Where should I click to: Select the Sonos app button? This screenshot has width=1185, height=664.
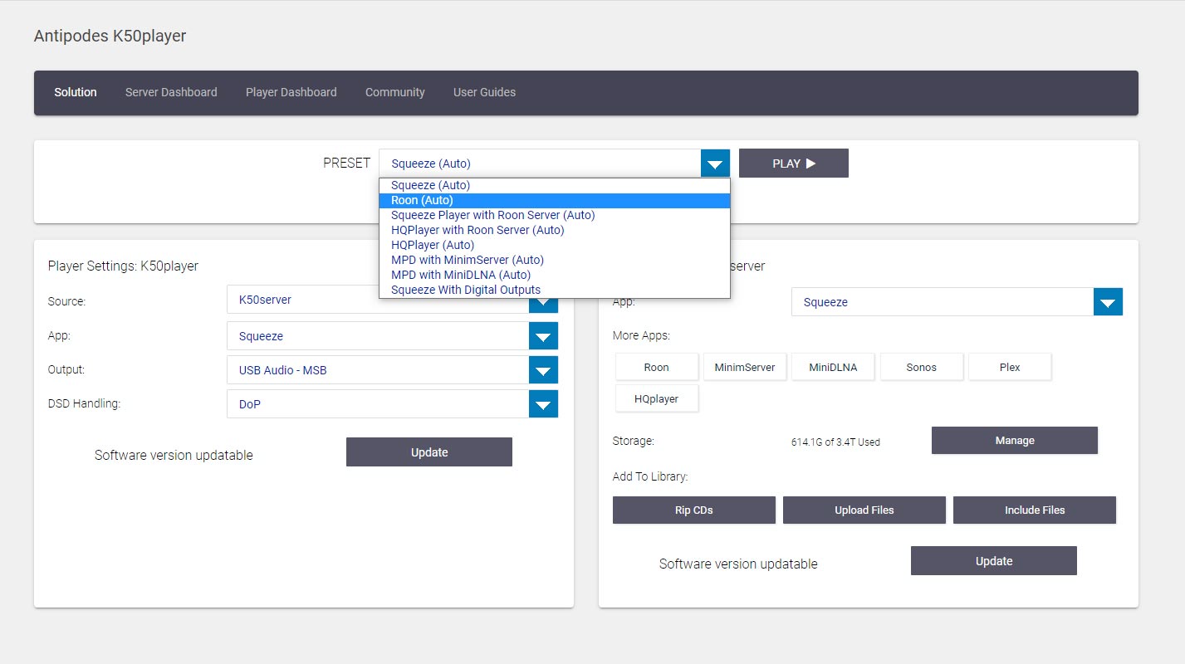pos(922,367)
